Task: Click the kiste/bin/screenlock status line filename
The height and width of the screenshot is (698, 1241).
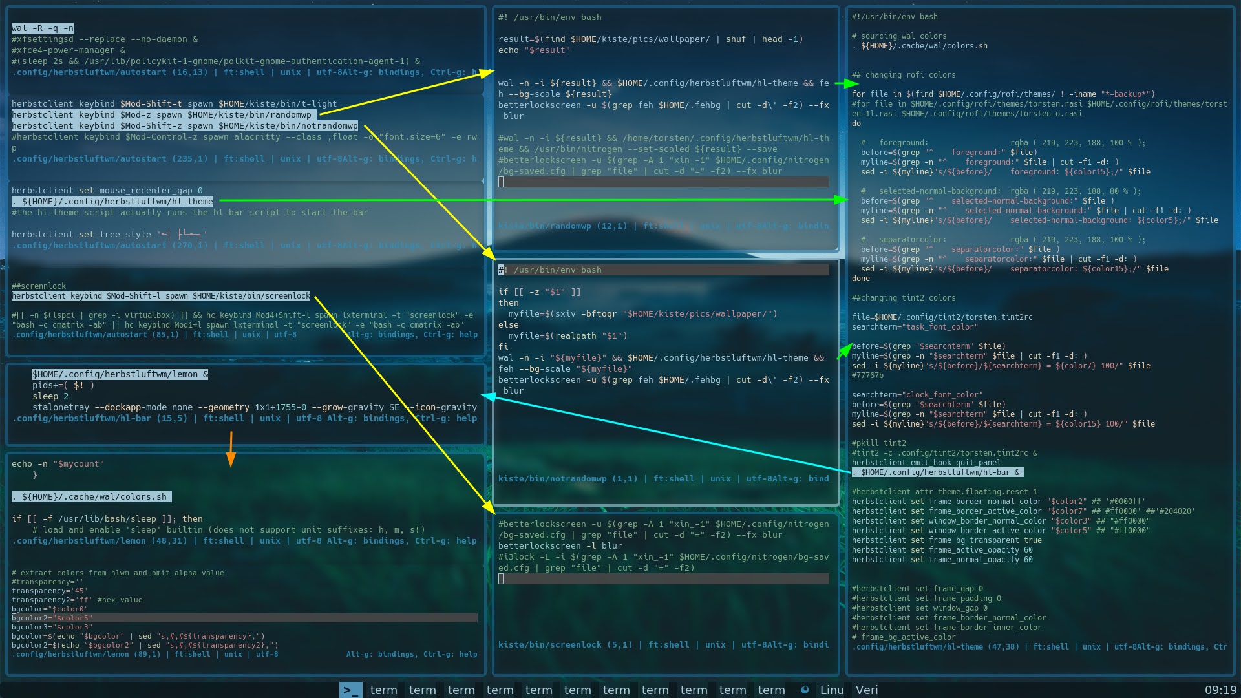Action: 549,644
